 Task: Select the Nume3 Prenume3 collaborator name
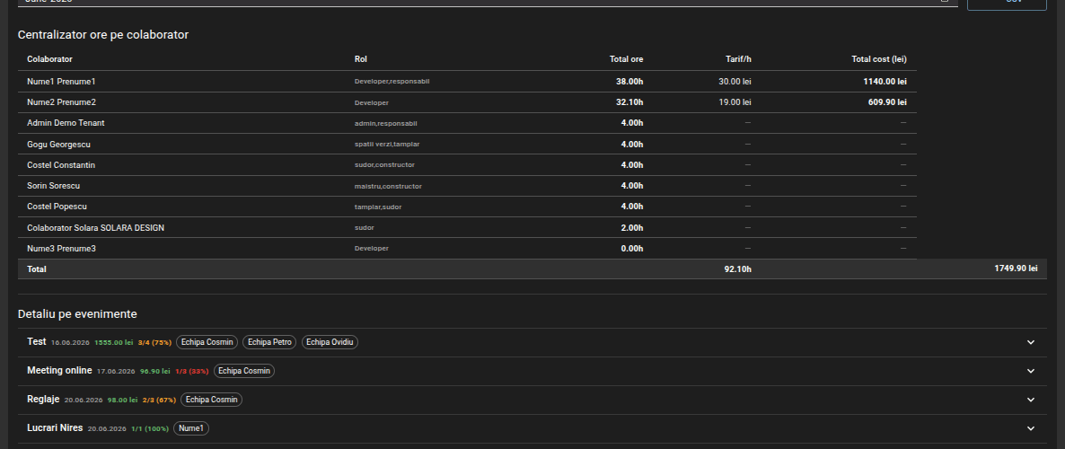point(61,249)
